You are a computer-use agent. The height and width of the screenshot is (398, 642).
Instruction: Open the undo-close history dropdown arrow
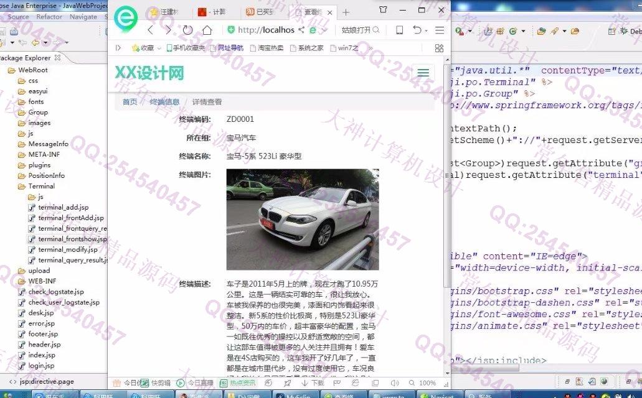[426, 30]
